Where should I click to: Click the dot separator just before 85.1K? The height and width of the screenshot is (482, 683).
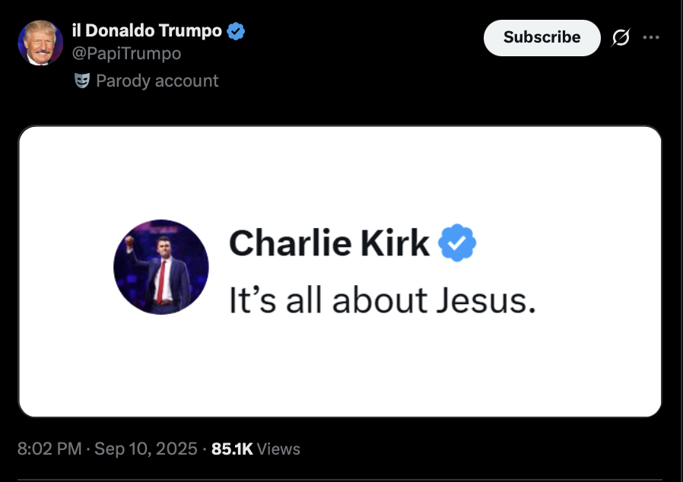(x=205, y=449)
